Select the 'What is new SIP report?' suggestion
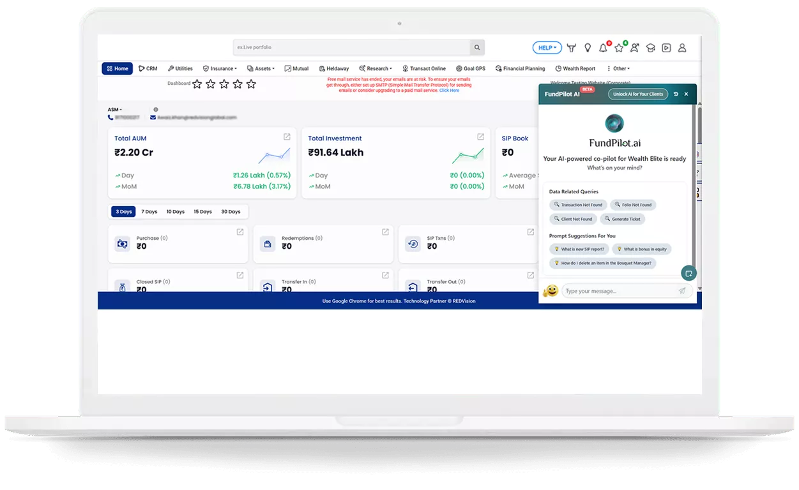 [579, 249]
